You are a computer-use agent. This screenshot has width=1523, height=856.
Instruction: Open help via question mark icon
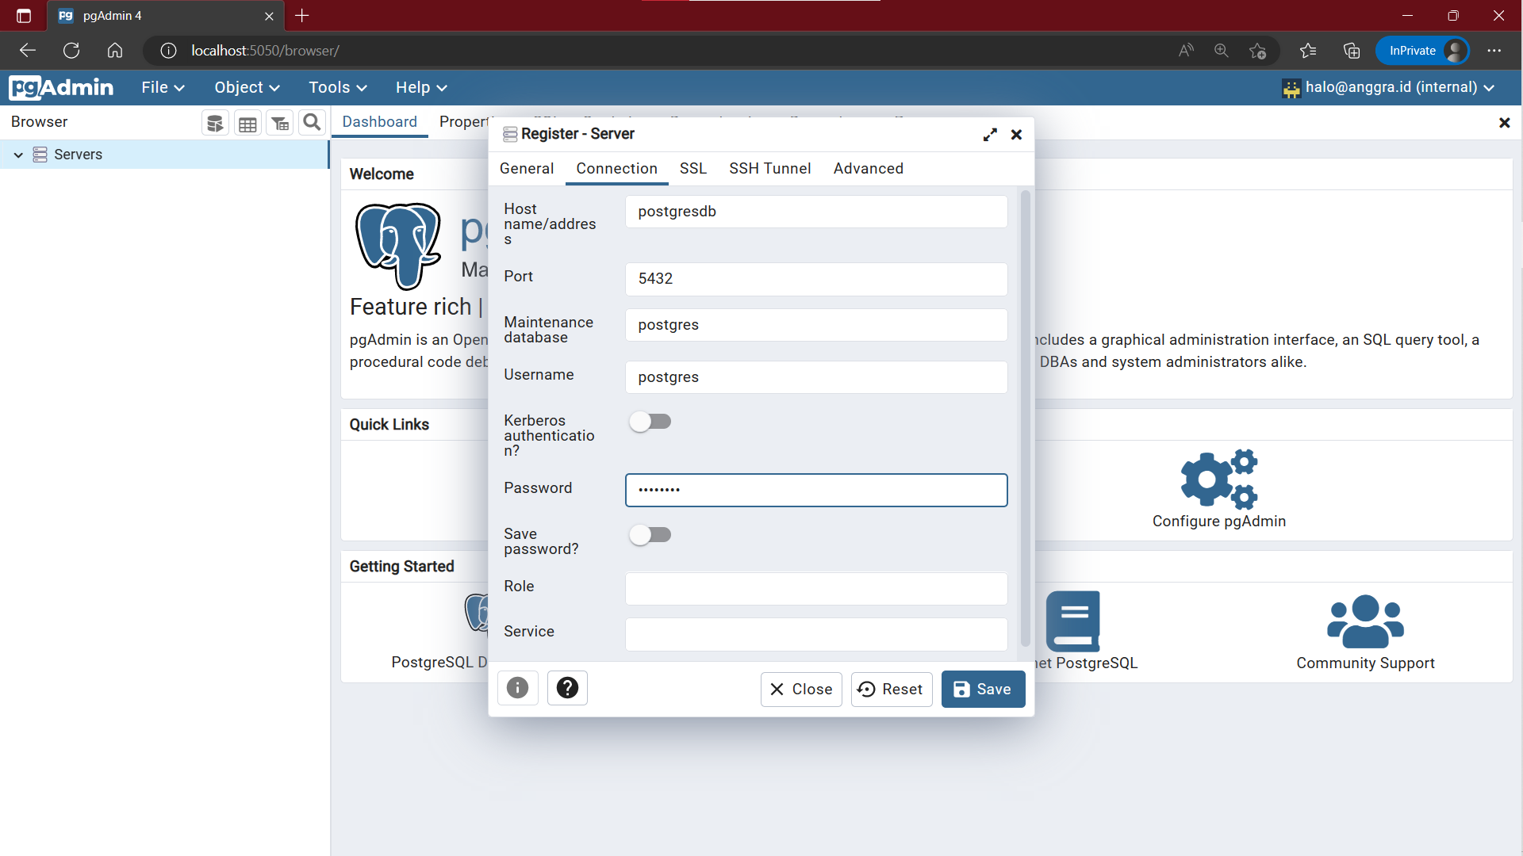pos(567,688)
